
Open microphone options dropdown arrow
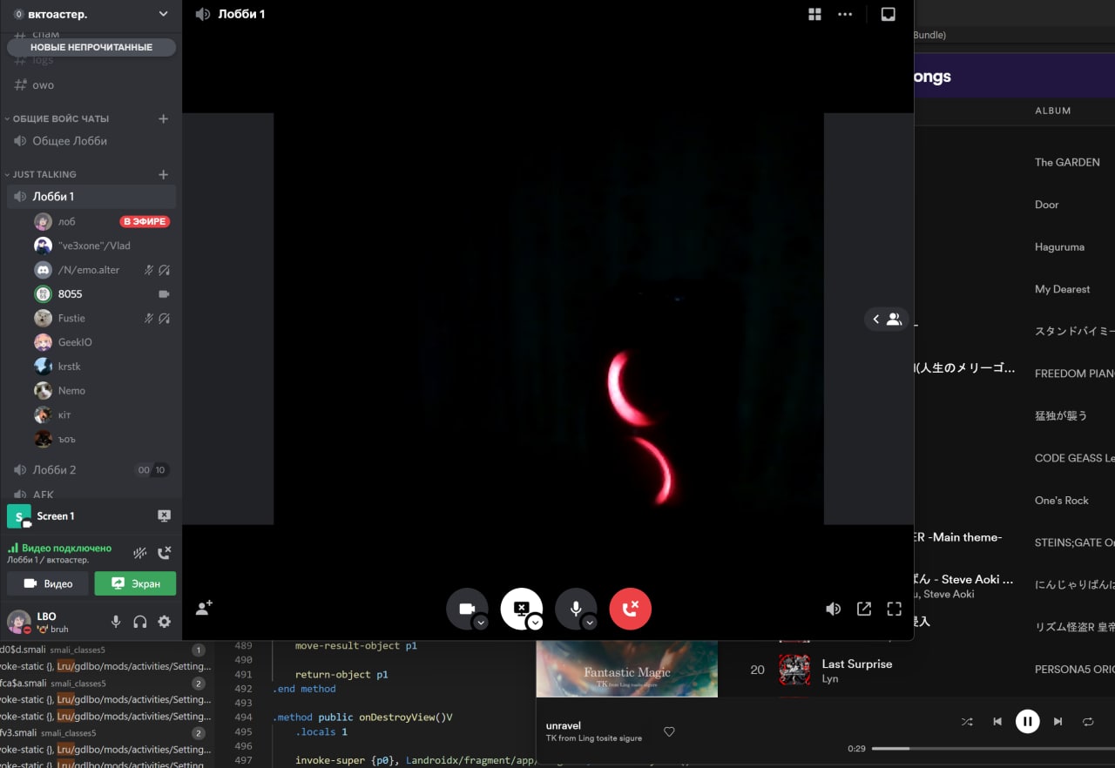(x=589, y=622)
